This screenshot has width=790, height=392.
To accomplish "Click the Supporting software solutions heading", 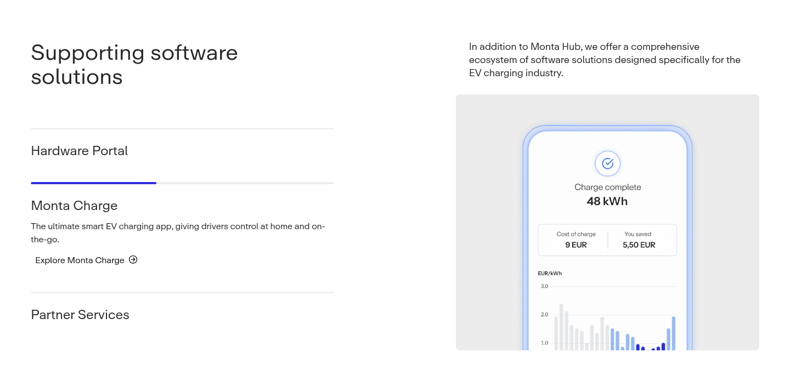I will click(x=134, y=65).
